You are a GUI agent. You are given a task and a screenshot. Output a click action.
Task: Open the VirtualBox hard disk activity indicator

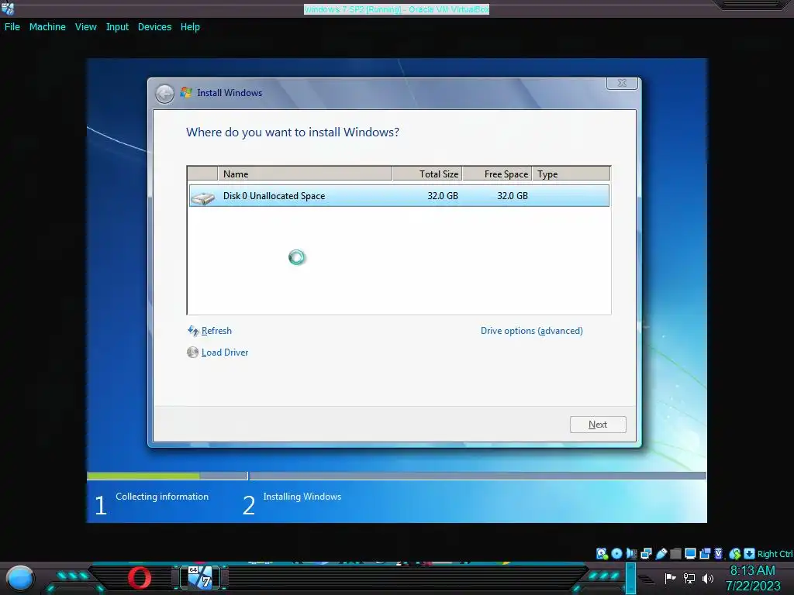pyautogui.click(x=602, y=553)
